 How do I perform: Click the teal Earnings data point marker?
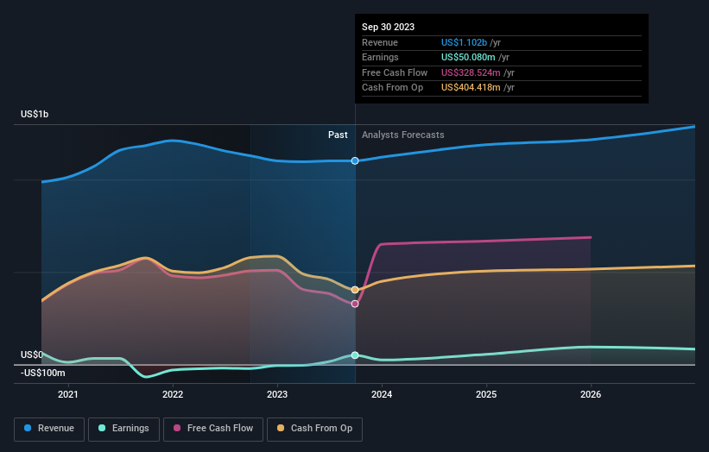point(355,355)
